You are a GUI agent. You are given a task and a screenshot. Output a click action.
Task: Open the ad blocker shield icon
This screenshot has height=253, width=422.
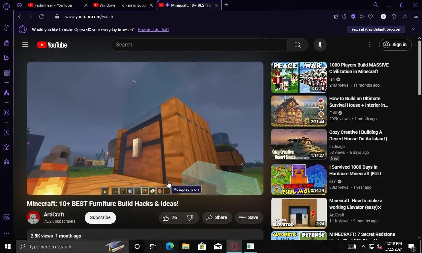coord(353,16)
